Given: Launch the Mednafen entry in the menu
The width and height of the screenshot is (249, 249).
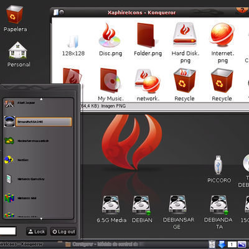Looking at the screenshot, I should tap(38, 141).
